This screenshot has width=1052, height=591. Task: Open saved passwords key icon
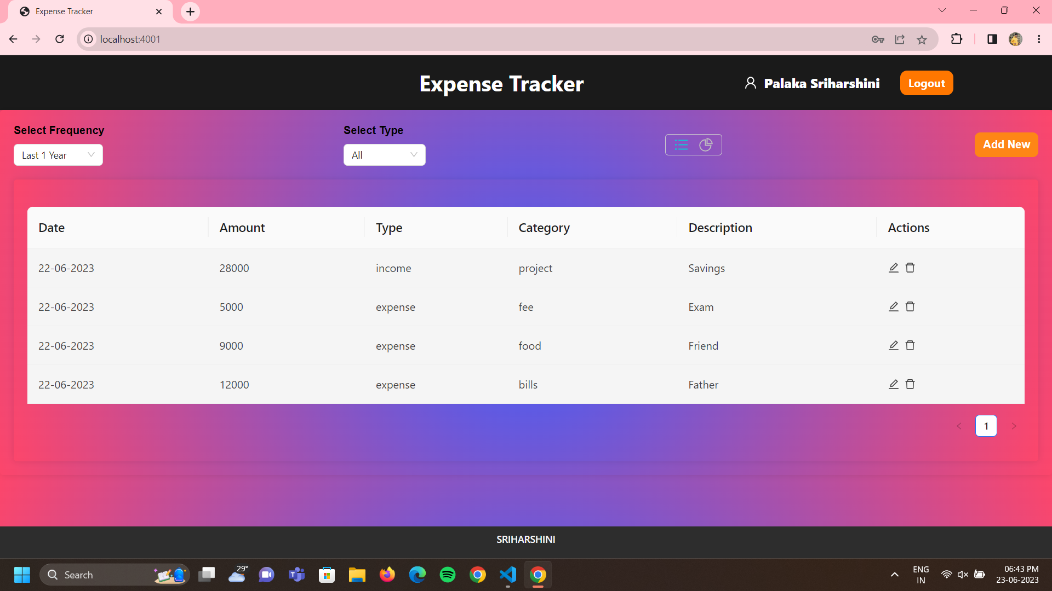tap(878, 39)
